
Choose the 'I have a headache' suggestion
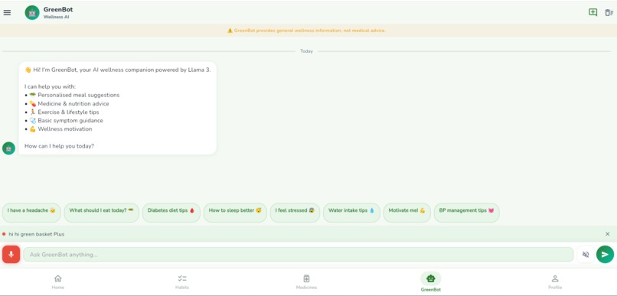(x=31, y=213)
